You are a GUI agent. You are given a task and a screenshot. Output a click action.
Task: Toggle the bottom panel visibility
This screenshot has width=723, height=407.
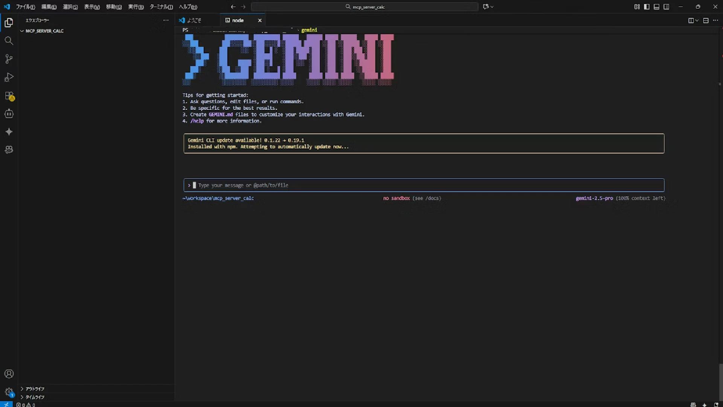[x=656, y=7]
